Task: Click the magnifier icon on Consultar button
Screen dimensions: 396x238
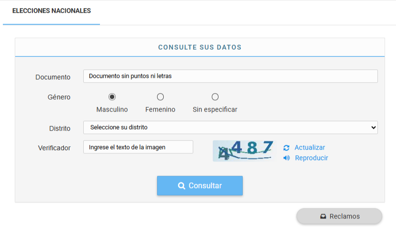Action: click(181, 186)
